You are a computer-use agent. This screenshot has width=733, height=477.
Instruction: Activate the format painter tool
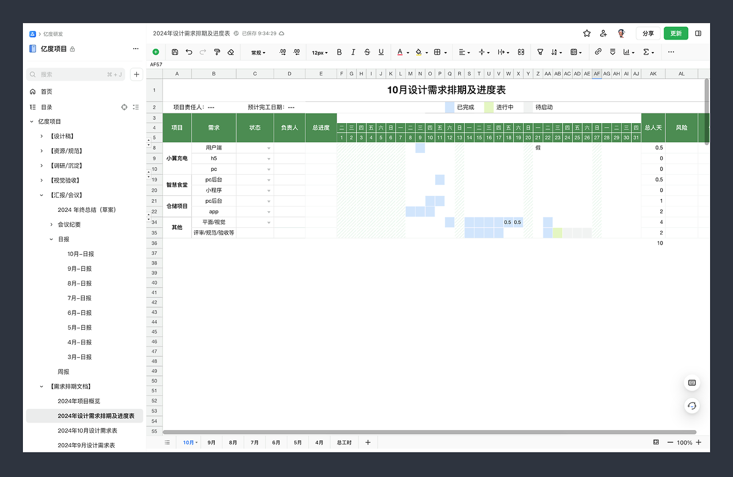point(217,52)
